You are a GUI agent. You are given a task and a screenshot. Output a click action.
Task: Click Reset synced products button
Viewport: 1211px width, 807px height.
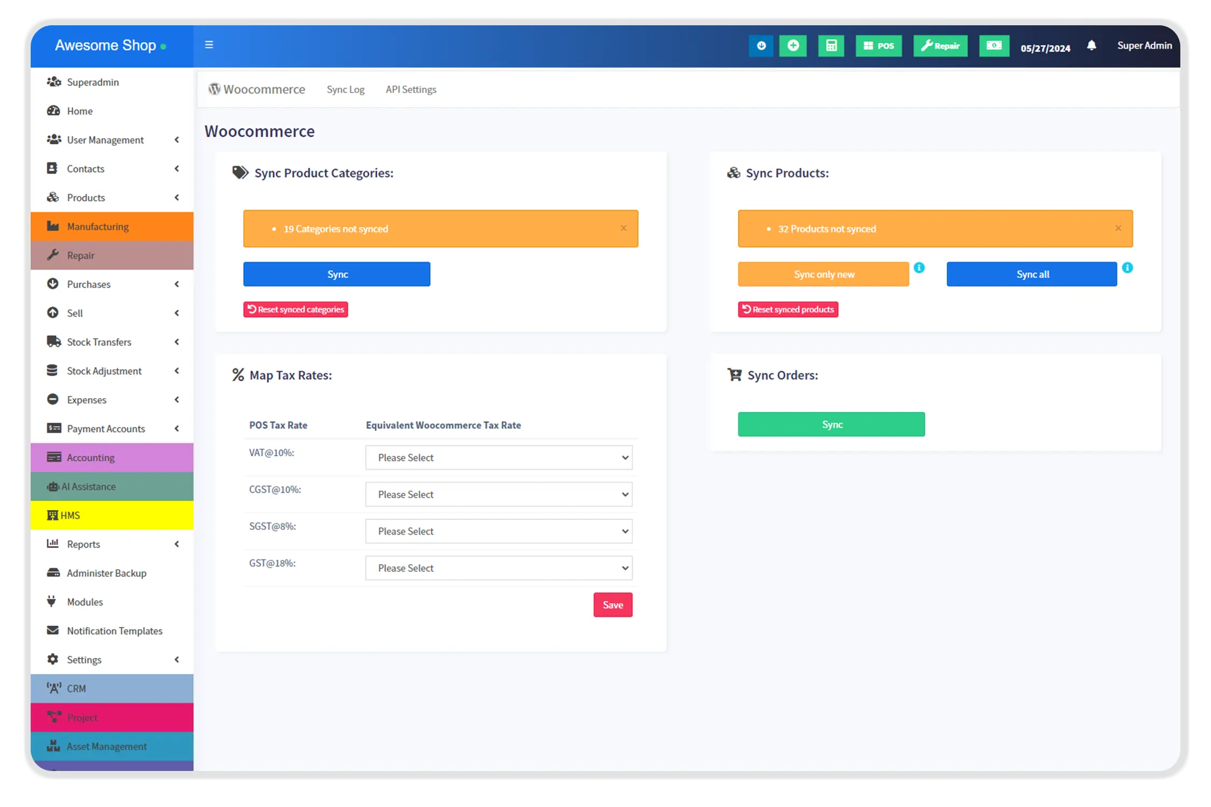(788, 309)
